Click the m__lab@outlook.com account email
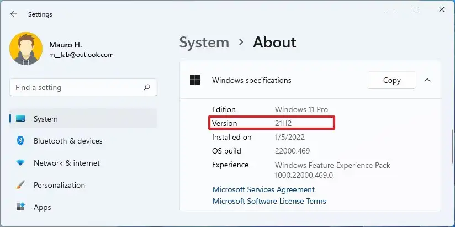 click(x=81, y=55)
